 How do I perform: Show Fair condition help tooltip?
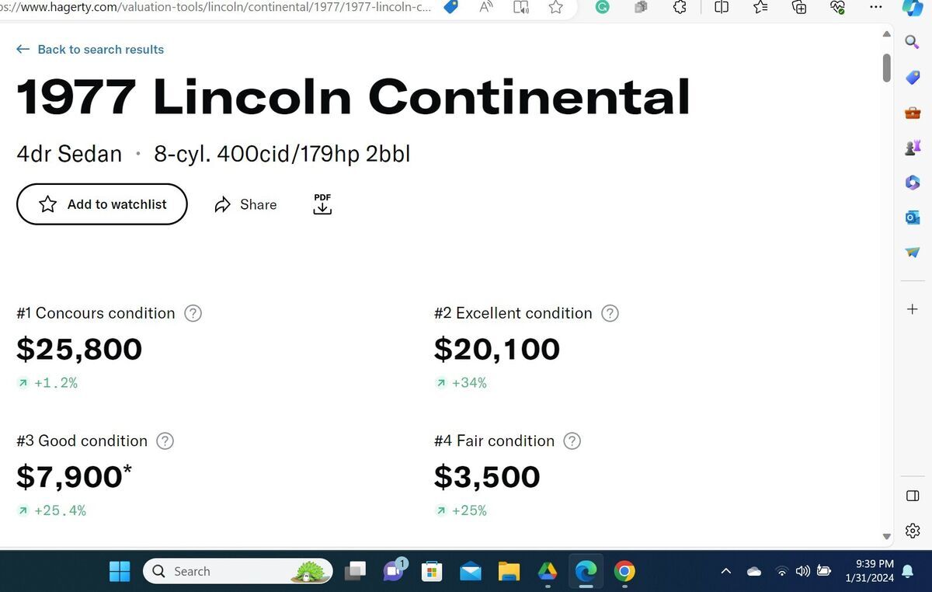pos(572,441)
